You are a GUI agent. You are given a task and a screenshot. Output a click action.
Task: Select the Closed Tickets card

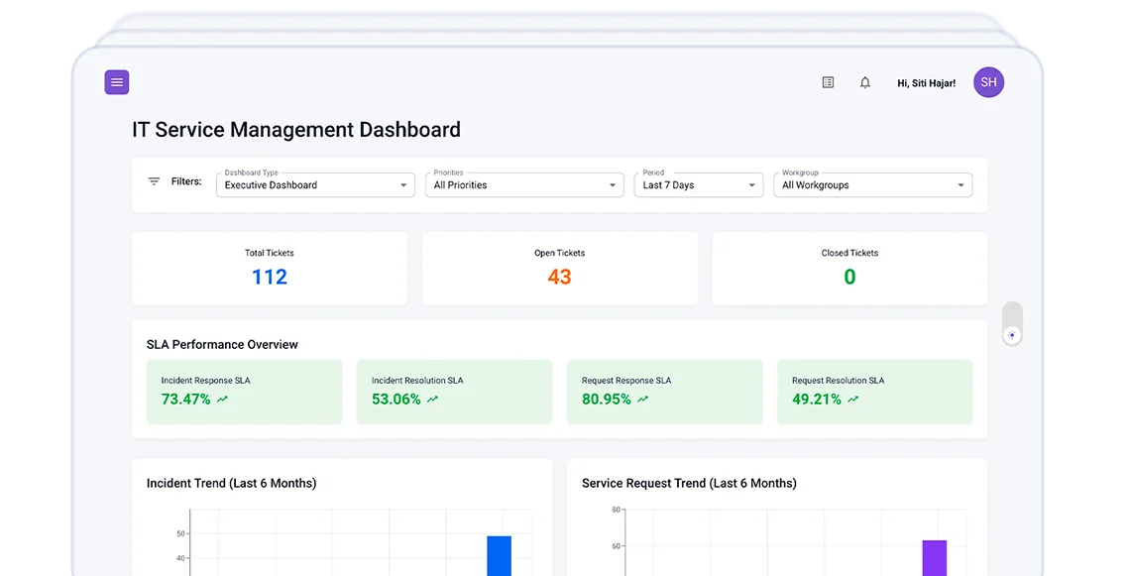(849, 269)
